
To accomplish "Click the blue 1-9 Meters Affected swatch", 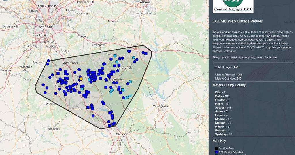I will [x=216, y=152].
